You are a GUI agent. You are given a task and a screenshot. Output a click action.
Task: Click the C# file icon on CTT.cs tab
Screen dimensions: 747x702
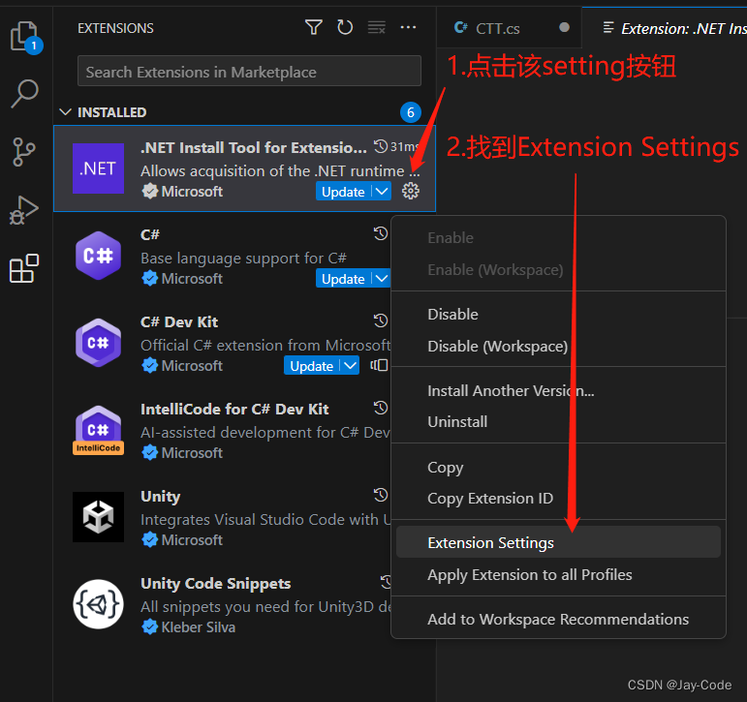click(x=460, y=28)
